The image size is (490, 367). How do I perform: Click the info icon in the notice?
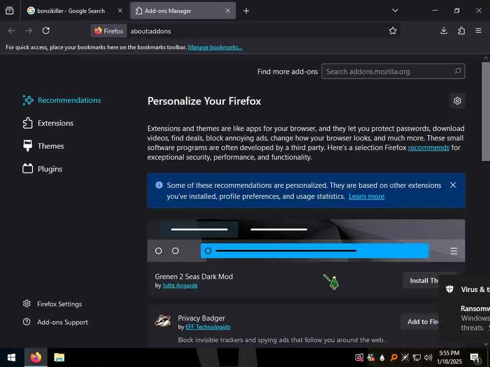tap(159, 185)
